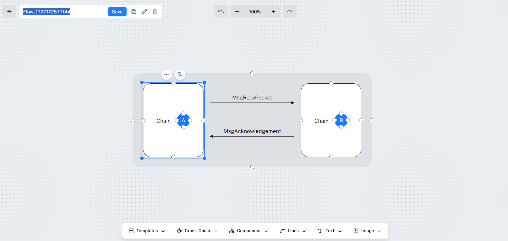Open the Cross-Chain dropdown
The height and width of the screenshot is (241, 508).
(197, 231)
